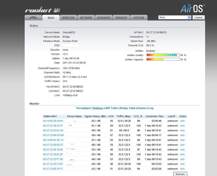
Task: Kick station 00:27:22:20:73:97
Action: point(182,164)
